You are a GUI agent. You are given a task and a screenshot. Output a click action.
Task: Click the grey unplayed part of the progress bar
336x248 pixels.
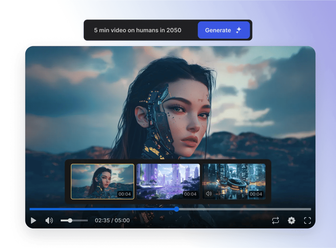(245, 209)
